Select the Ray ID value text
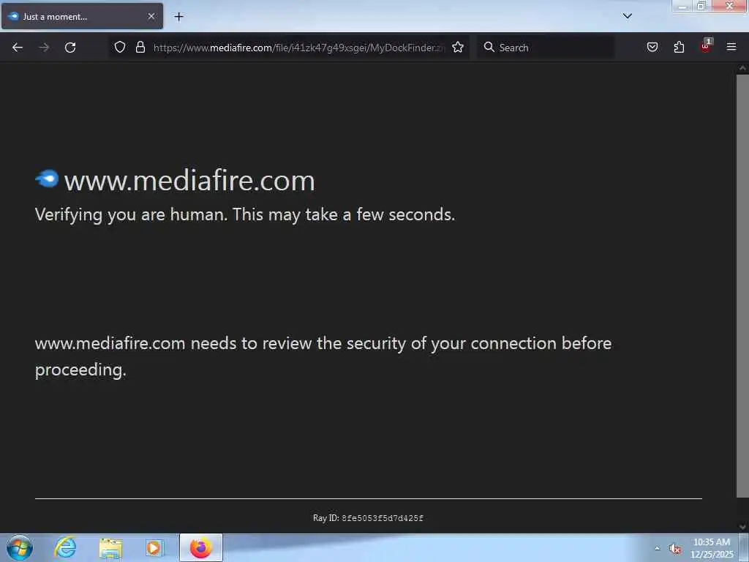The image size is (749, 562). point(382,518)
